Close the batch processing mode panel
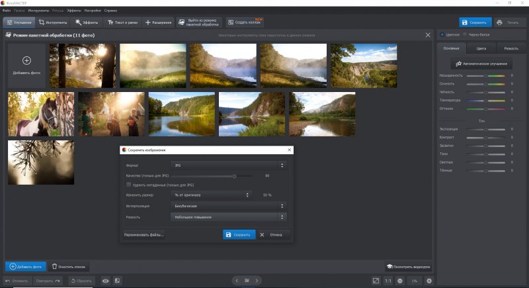529x288 pixels. tap(427, 34)
